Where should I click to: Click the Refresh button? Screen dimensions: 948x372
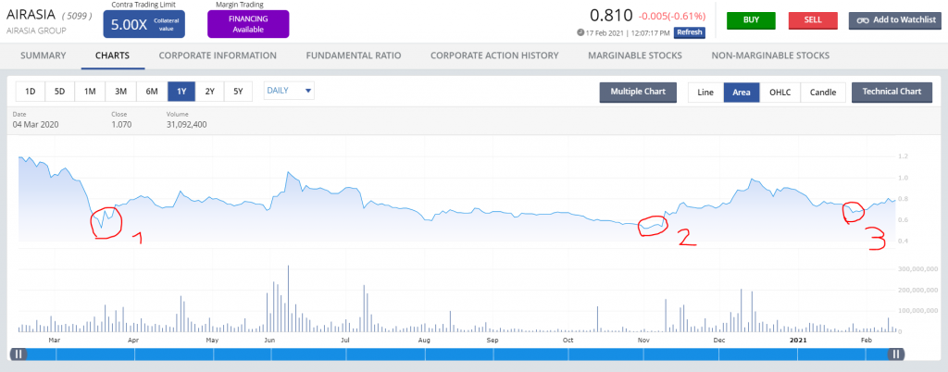point(690,32)
